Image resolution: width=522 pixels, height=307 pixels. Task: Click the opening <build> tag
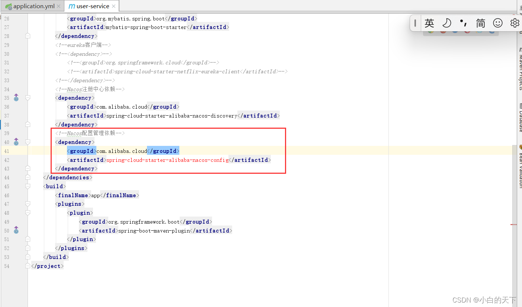pyautogui.click(x=55, y=186)
